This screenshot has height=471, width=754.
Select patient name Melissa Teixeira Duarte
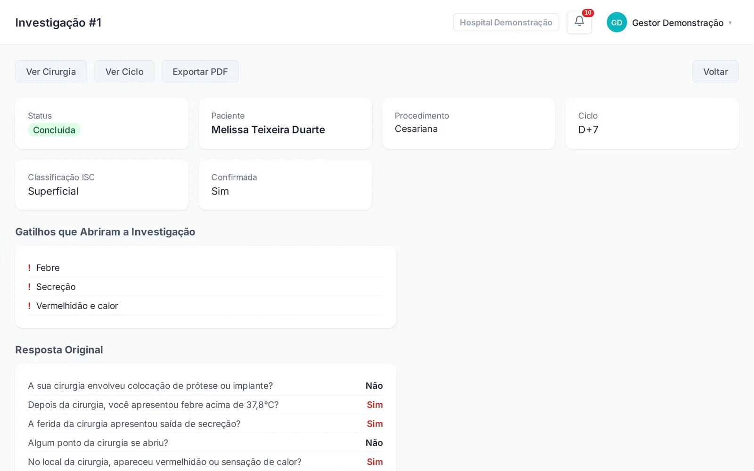tap(268, 130)
